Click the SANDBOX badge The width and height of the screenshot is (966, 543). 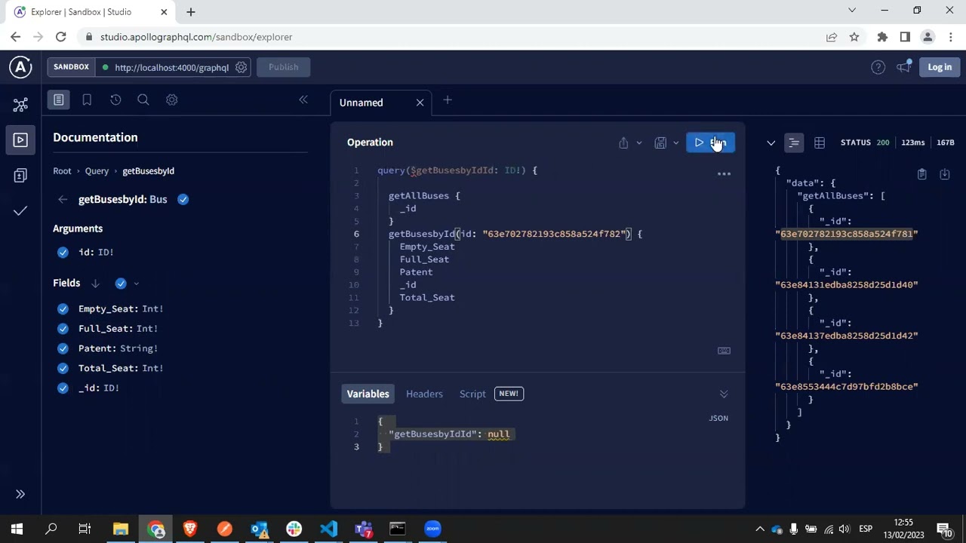point(71,67)
